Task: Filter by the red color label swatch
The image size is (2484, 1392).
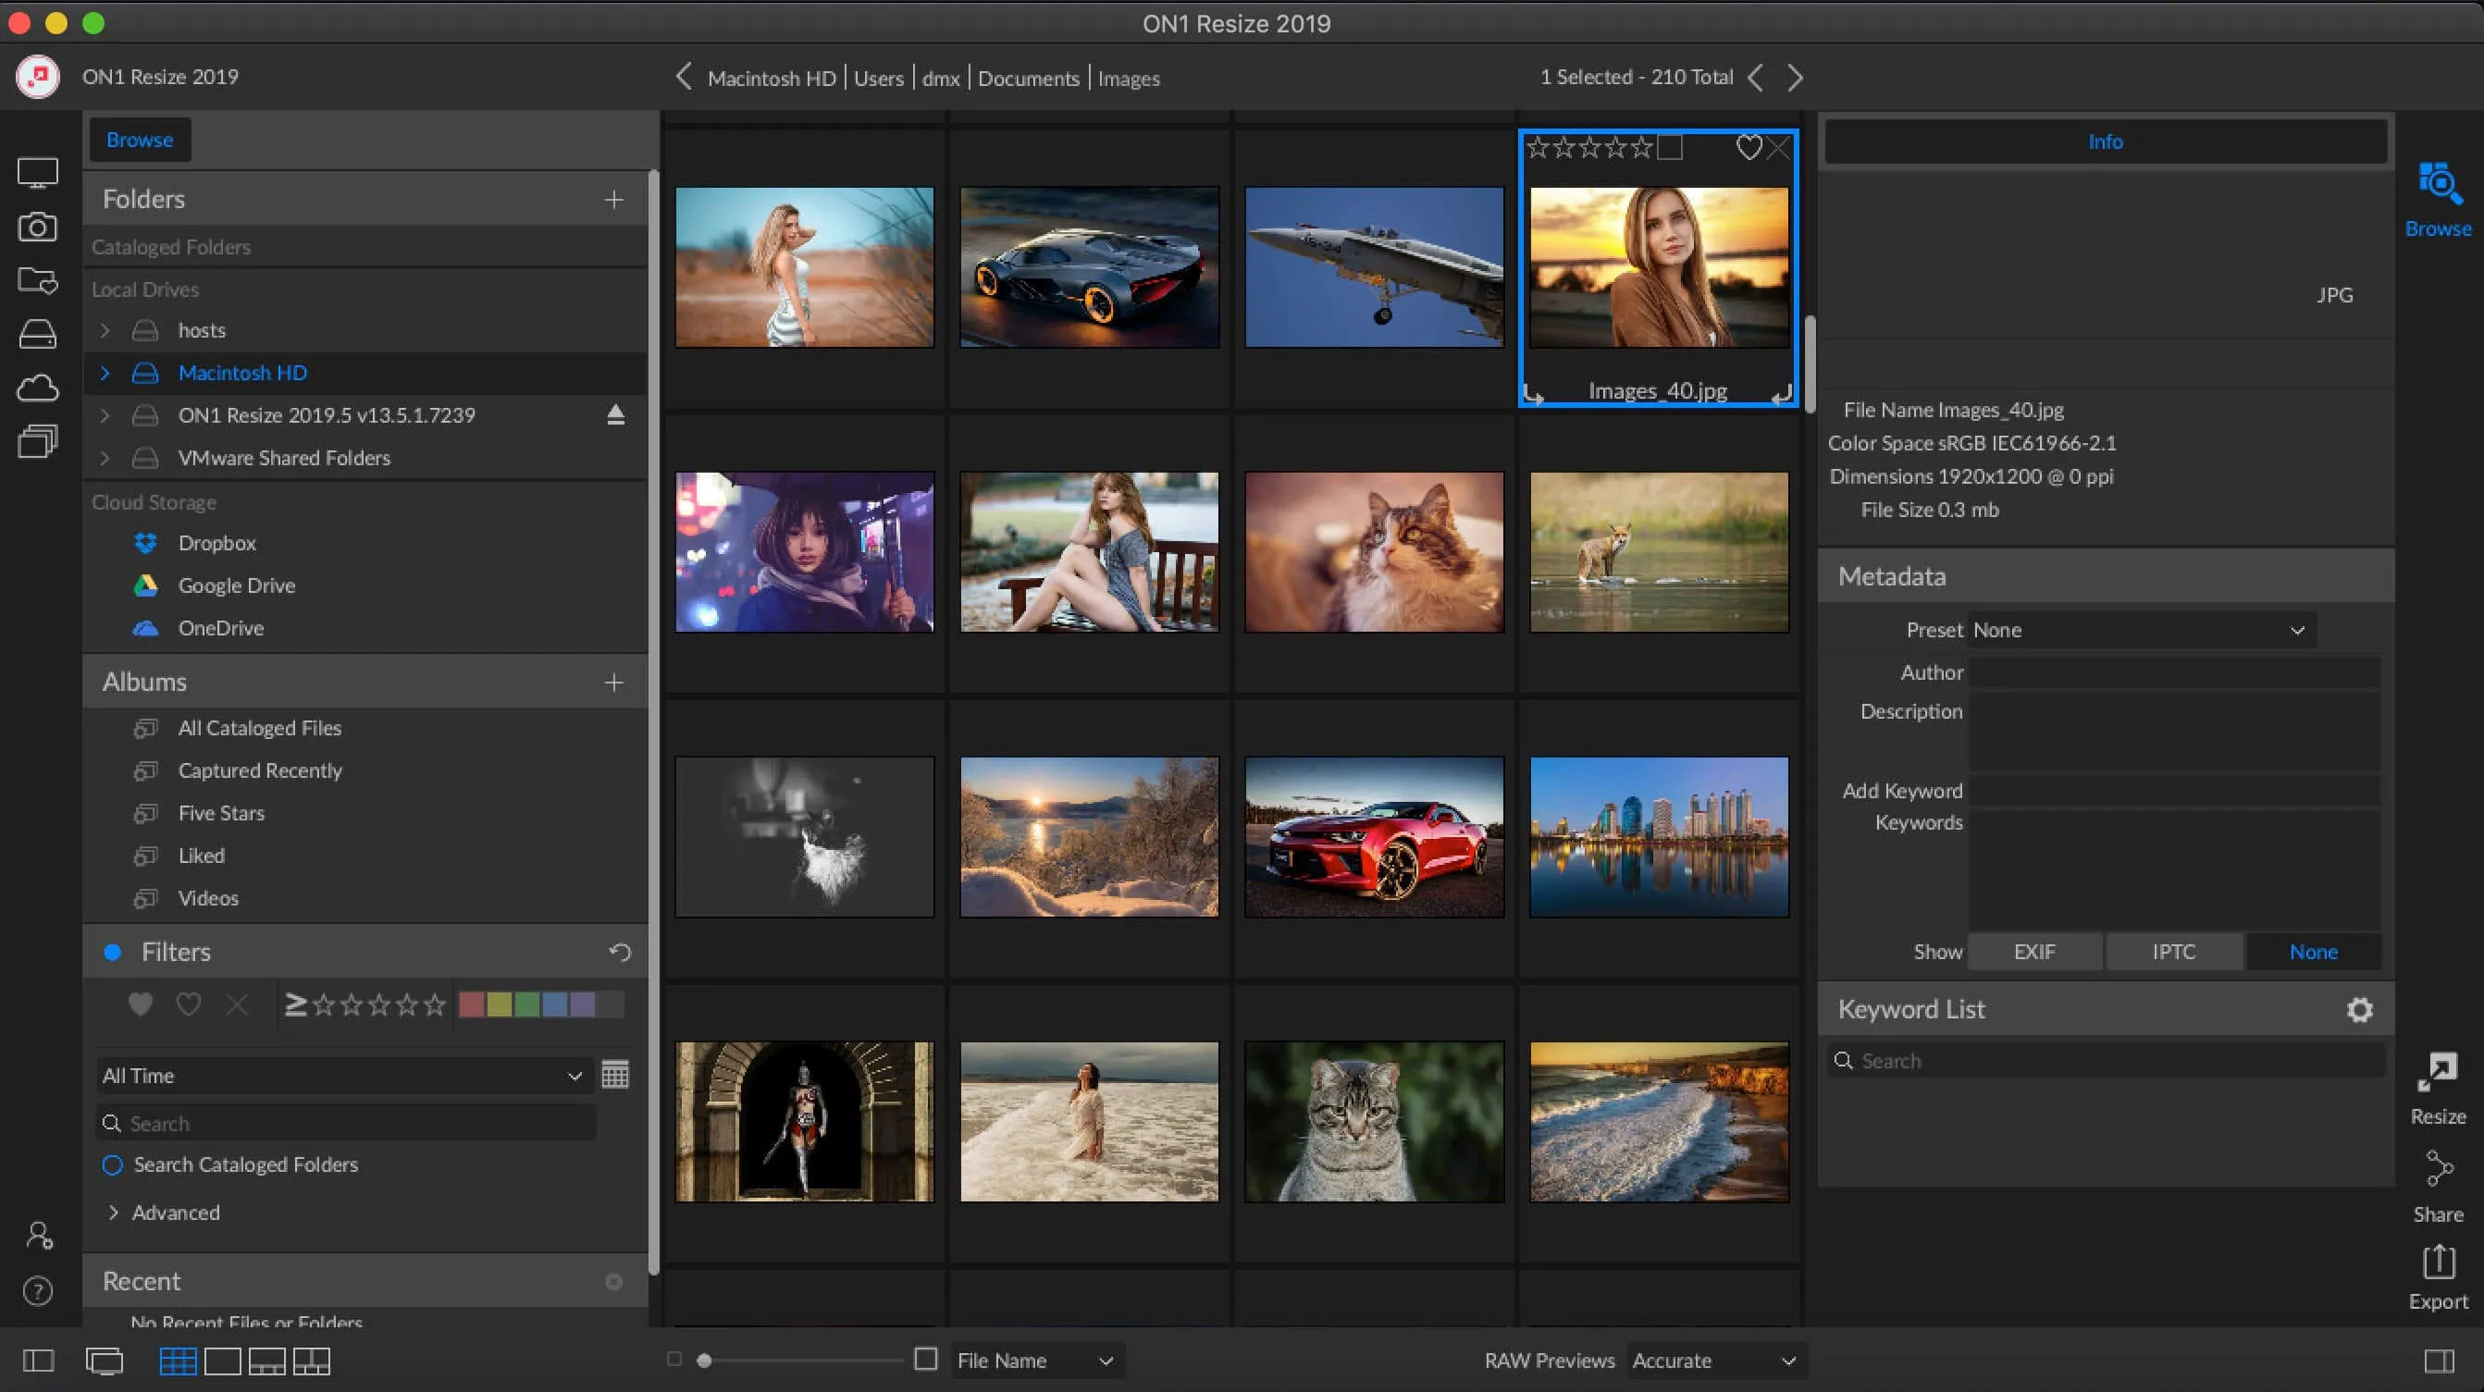Action: pyautogui.click(x=472, y=1004)
